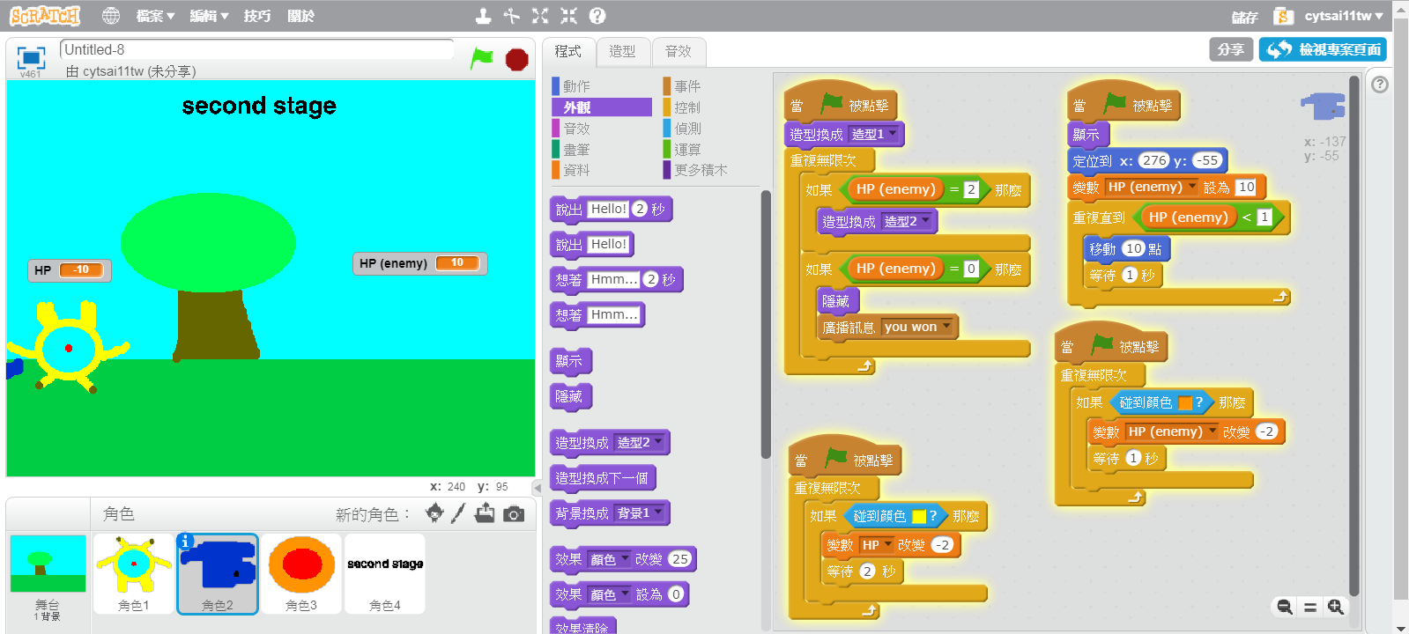This screenshot has height=634, width=1409.
Task: Paint a new sprite brush icon
Action: tap(458, 513)
